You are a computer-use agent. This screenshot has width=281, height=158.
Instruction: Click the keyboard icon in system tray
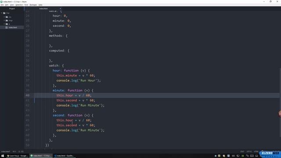click(252, 156)
